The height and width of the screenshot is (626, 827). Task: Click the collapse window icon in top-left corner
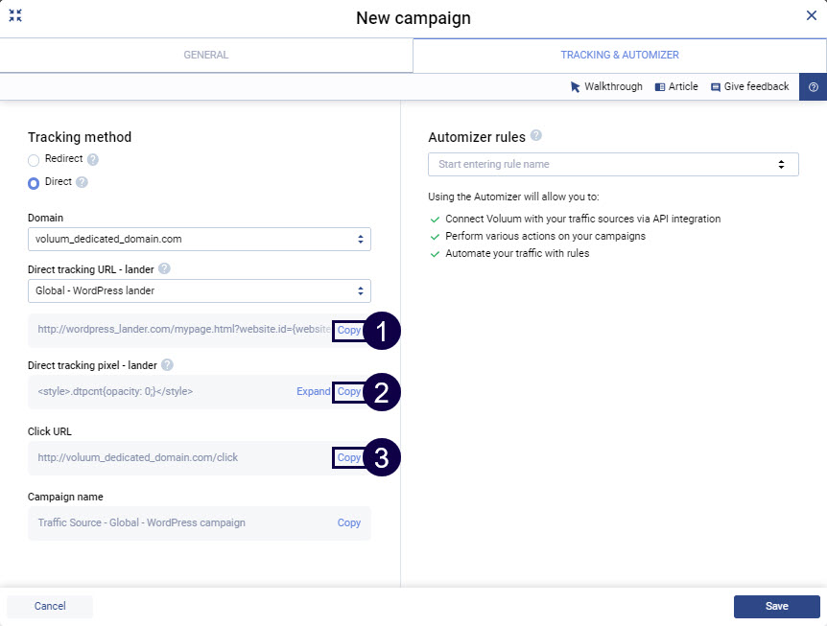pyautogui.click(x=15, y=16)
